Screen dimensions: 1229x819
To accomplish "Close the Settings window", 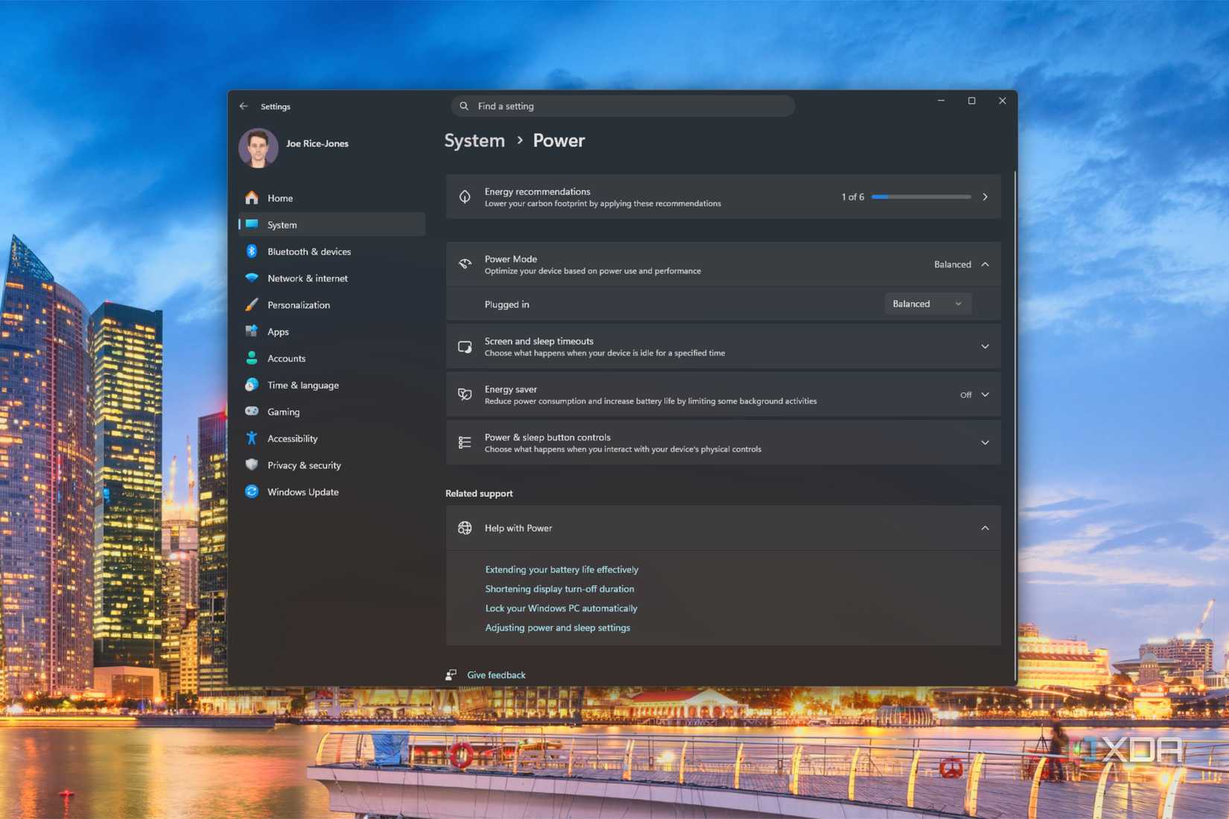I will pos(1002,101).
